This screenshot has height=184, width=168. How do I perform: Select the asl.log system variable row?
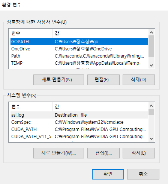tap(79, 115)
